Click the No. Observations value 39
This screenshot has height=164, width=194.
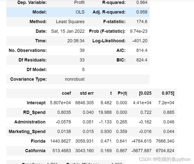[x=82, y=50]
